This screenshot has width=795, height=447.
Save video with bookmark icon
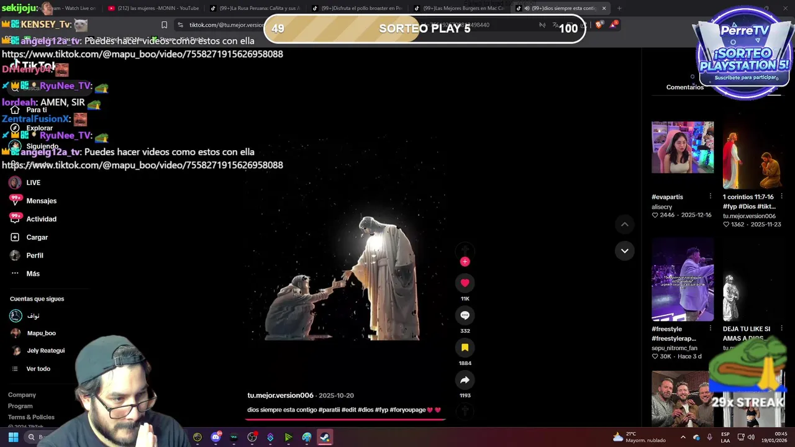pos(465,348)
